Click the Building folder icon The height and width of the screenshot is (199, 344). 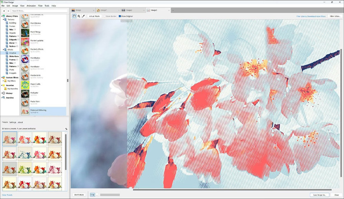click(x=7, y=23)
